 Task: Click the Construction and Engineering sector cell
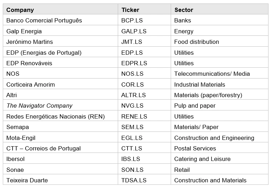point(219,137)
